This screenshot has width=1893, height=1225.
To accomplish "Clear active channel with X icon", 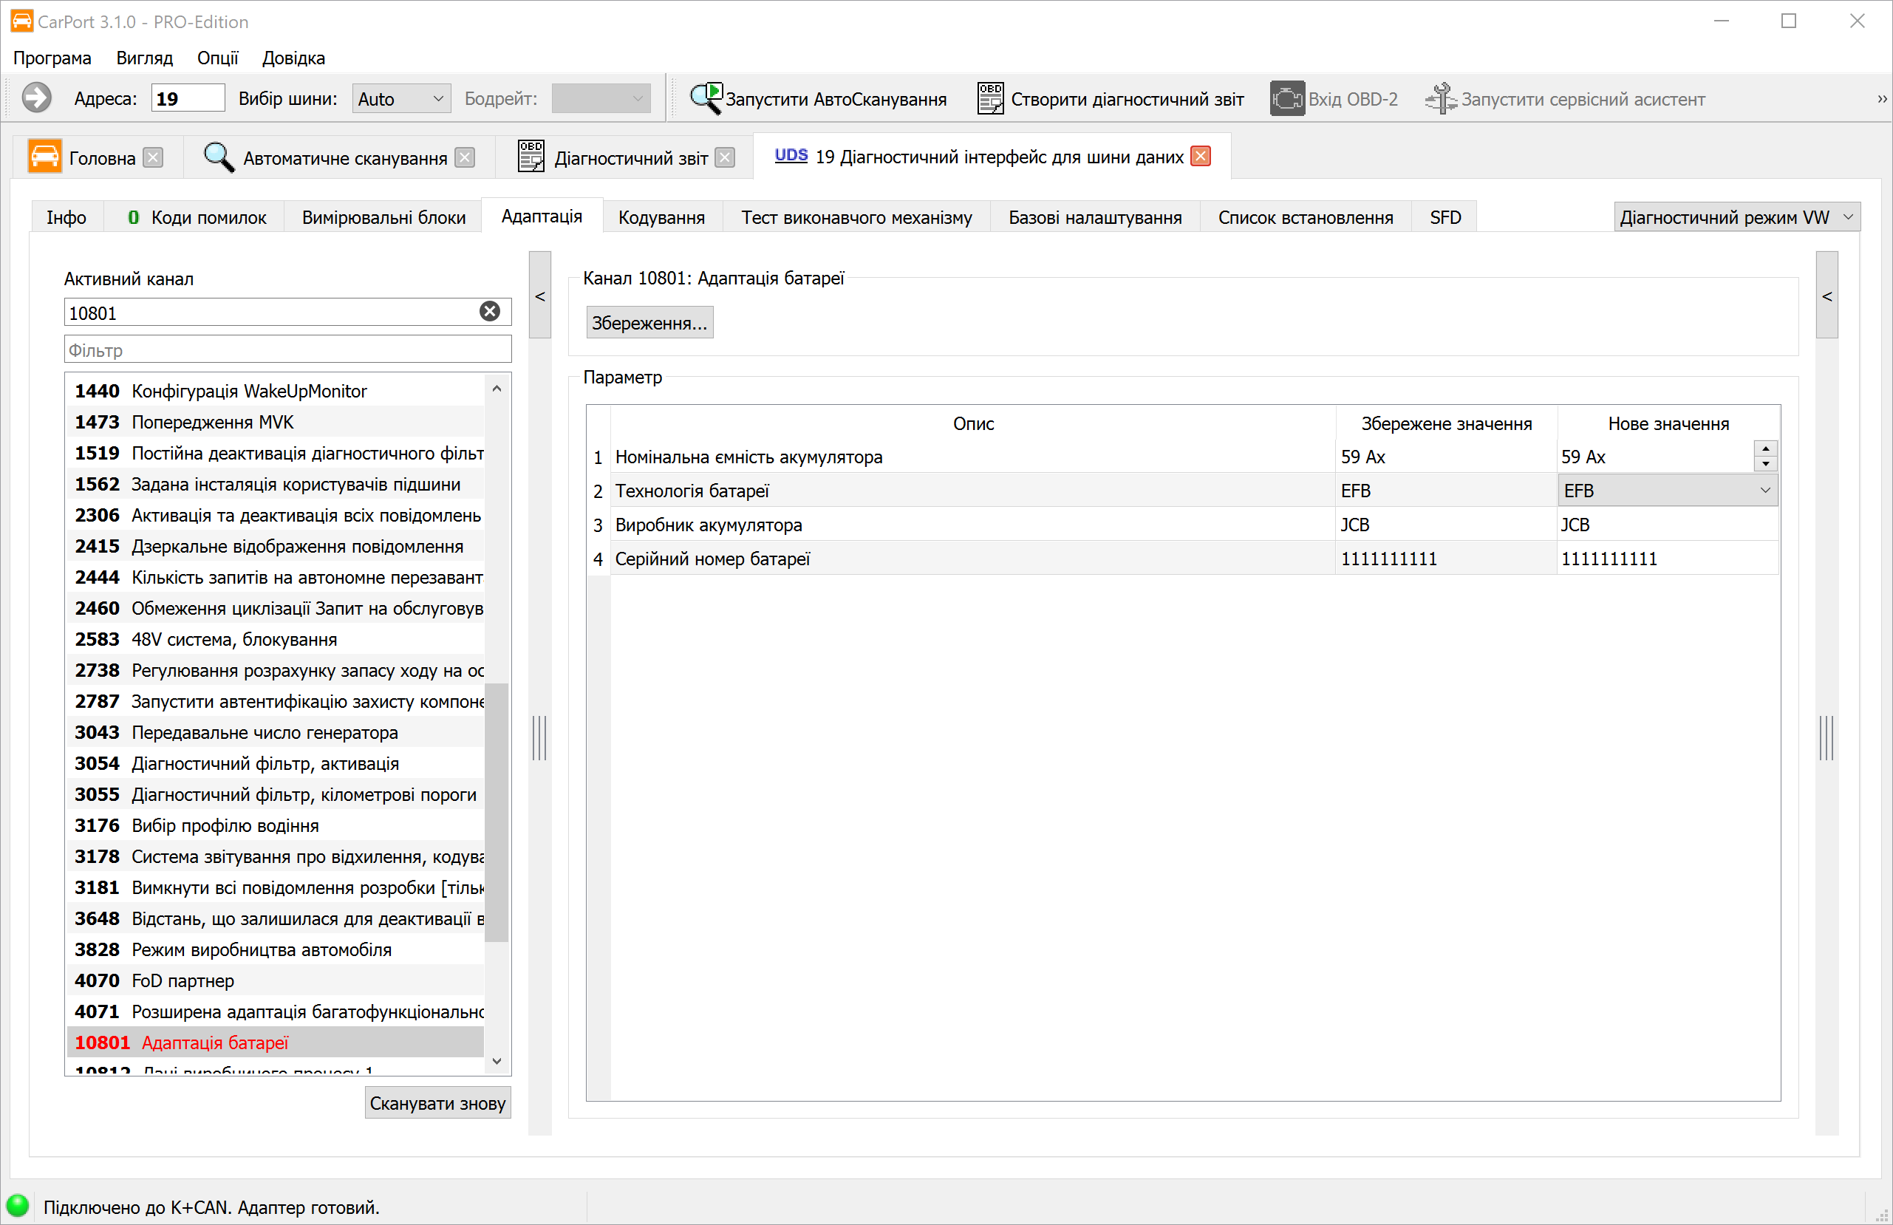I will [490, 312].
